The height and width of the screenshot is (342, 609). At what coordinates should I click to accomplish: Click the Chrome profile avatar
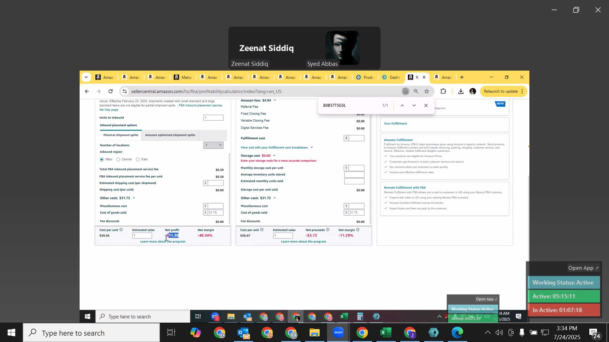[473, 92]
